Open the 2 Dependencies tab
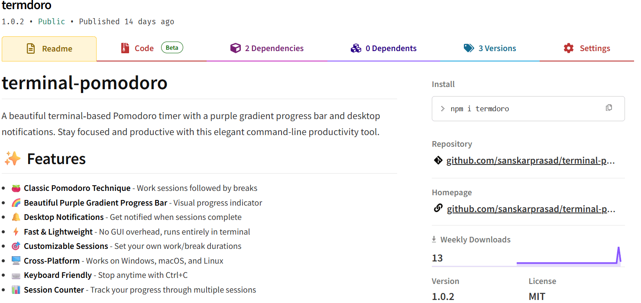The width and height of the screenshot is (641, 303). [x=274, y=48]
